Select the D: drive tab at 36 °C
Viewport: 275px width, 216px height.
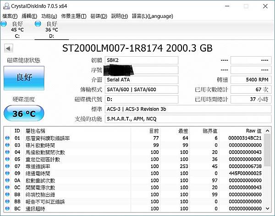pyautogui.click(x=51, y=30)
